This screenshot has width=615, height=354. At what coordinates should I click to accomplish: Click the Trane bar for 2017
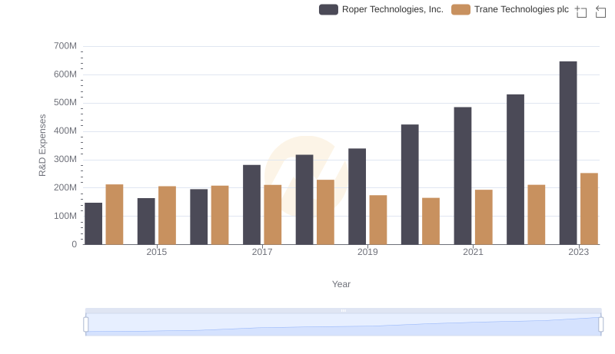pos(273,215)
